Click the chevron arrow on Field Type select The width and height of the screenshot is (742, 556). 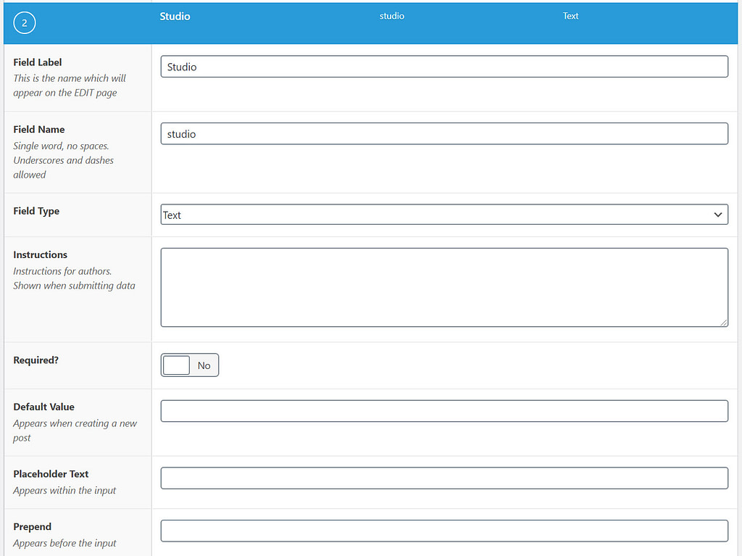point(717,215)
